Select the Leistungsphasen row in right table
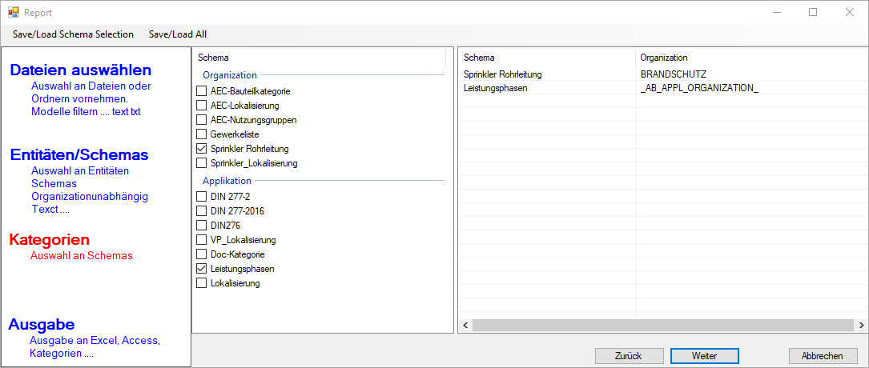The image size is (869, 368). click(x=663, y=88)
